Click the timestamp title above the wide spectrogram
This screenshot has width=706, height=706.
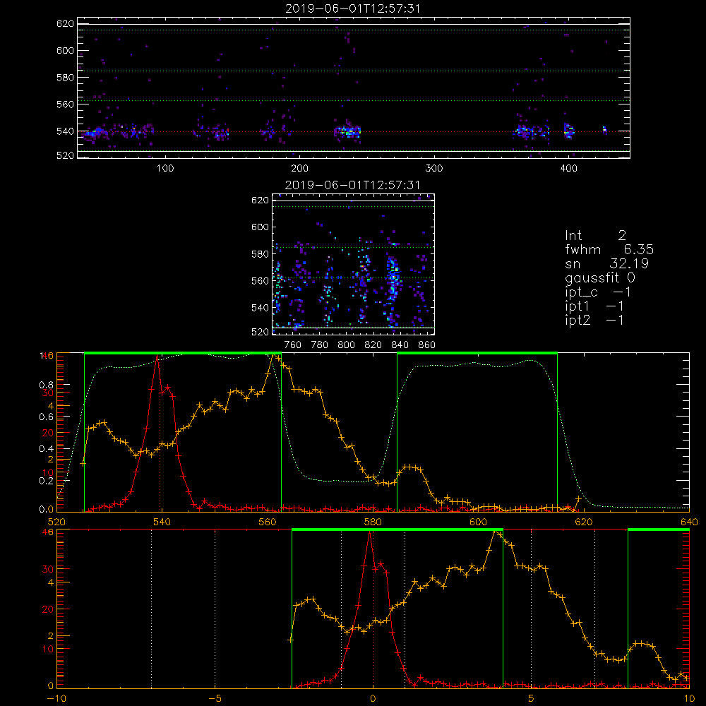click(353, 8)
